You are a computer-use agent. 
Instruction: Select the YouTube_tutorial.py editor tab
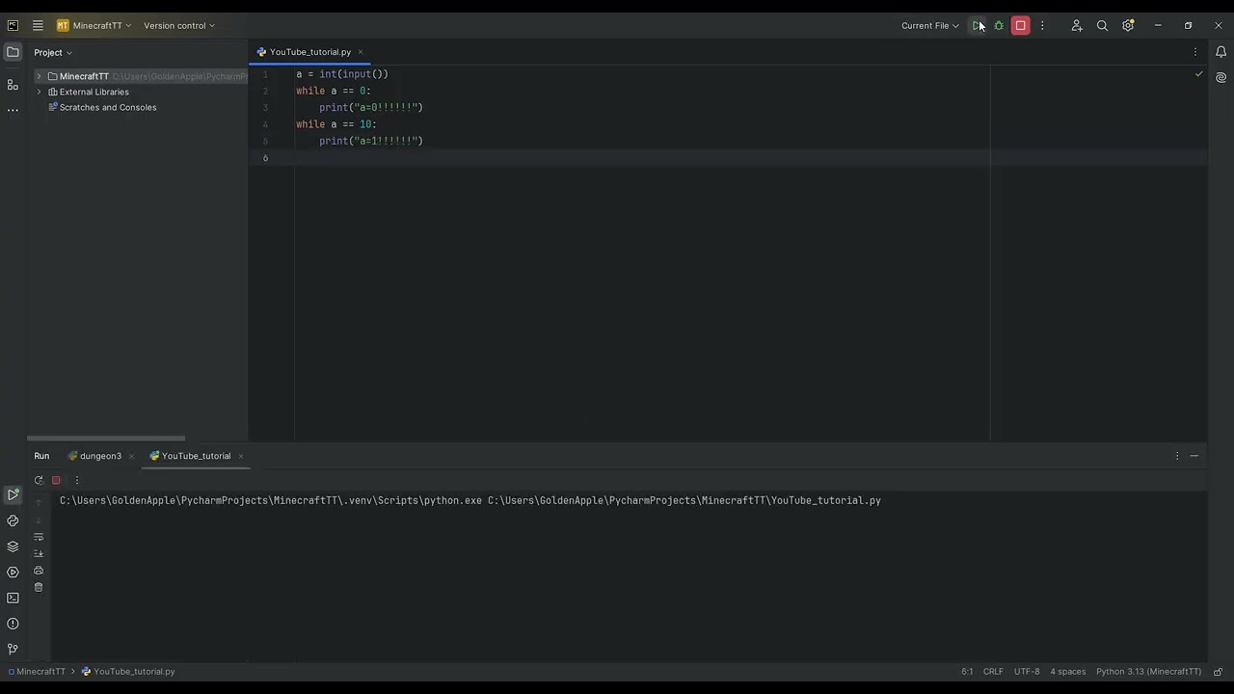point(309,52)
